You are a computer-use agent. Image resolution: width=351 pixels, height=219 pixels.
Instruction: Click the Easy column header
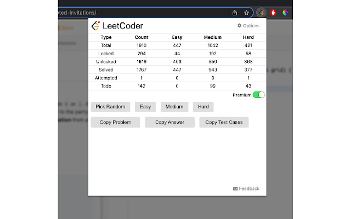click(177, 37)
